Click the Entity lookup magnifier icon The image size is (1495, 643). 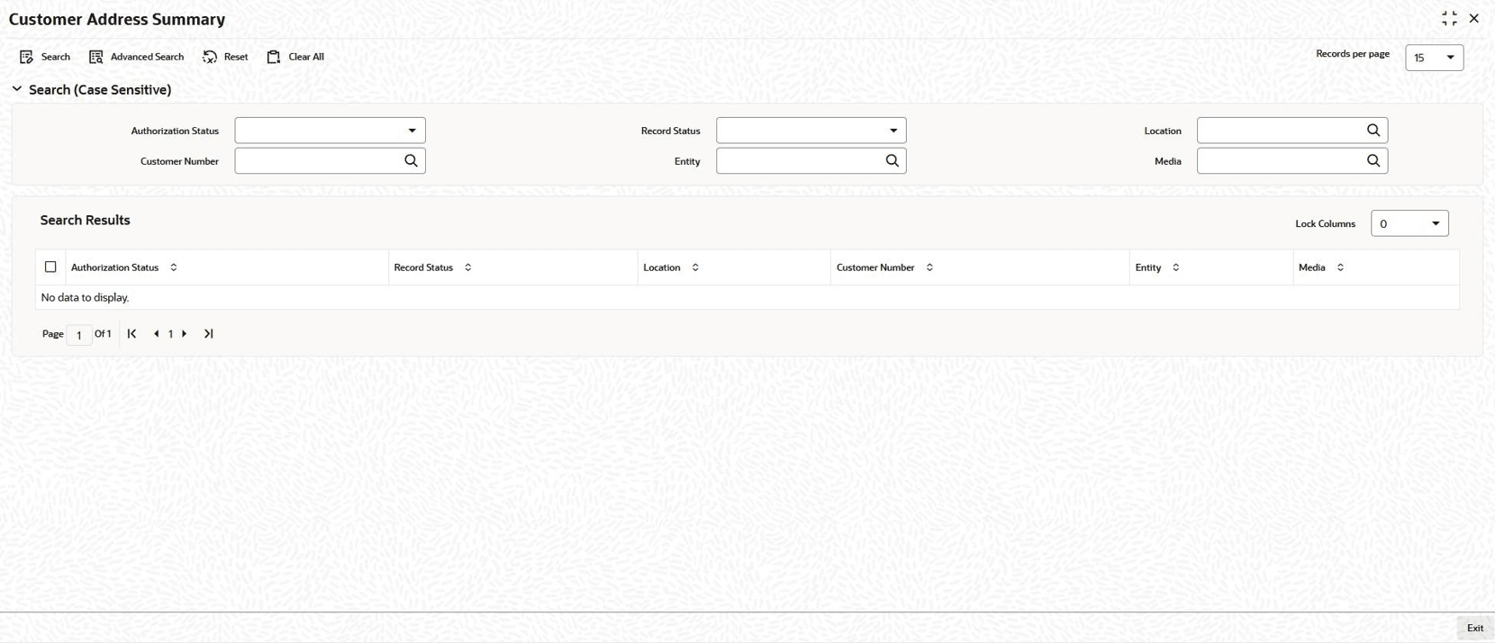tap(892, 161)
